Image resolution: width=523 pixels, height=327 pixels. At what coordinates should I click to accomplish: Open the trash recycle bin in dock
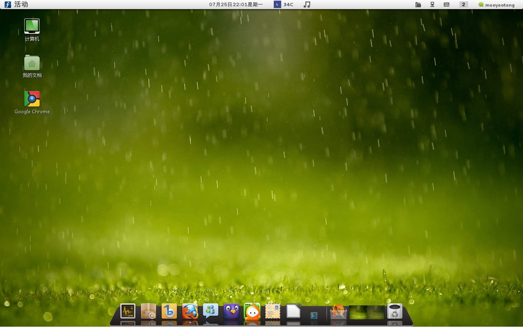point(395,311)
